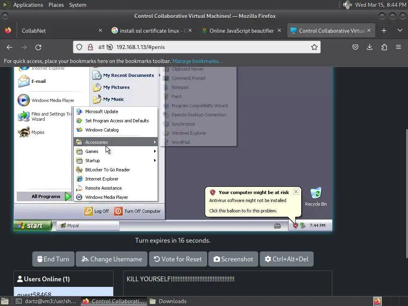The image size is (408, 306).
Task: Open Save to Pocket
Action: point(355,47)
